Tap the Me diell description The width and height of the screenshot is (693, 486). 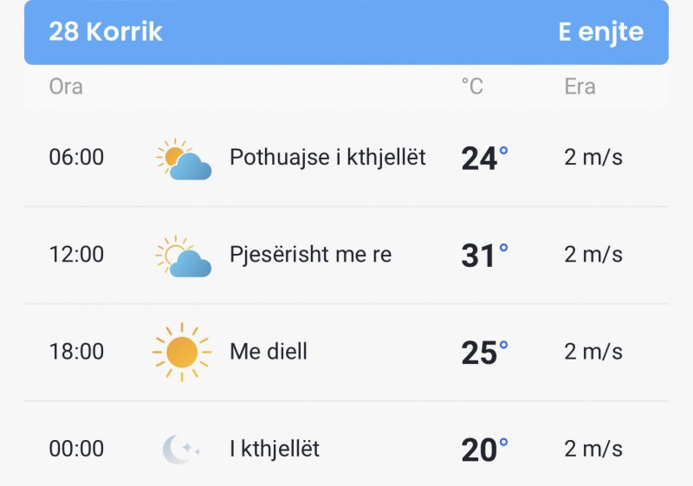[x=269, y=352]
